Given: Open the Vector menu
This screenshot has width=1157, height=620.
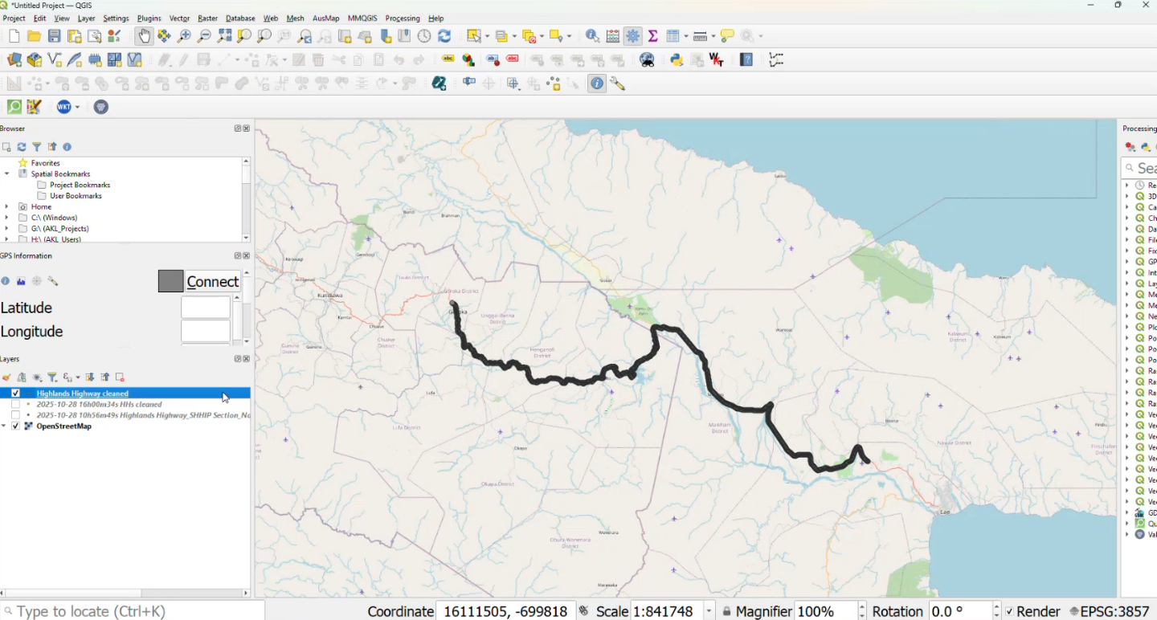Looking at the screenshot, I should pos(180,18).
